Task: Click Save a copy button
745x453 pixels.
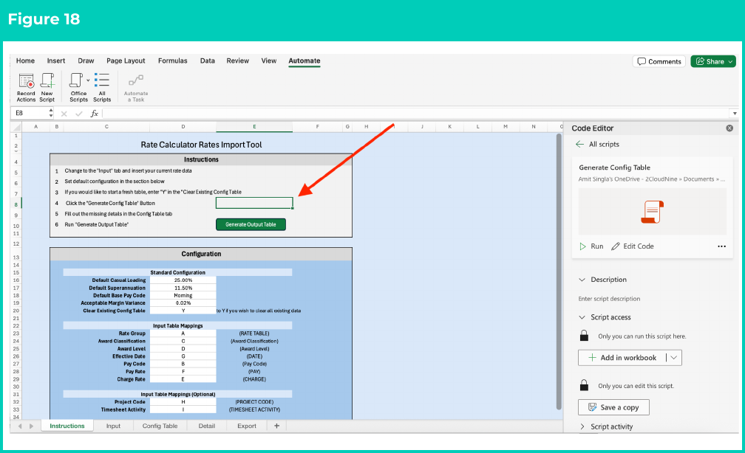Action: click(x=613, y=407)
